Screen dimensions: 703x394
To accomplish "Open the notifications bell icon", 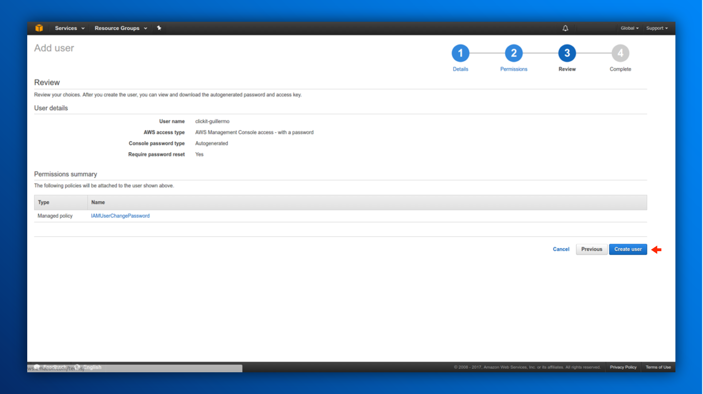I will 565,28.
